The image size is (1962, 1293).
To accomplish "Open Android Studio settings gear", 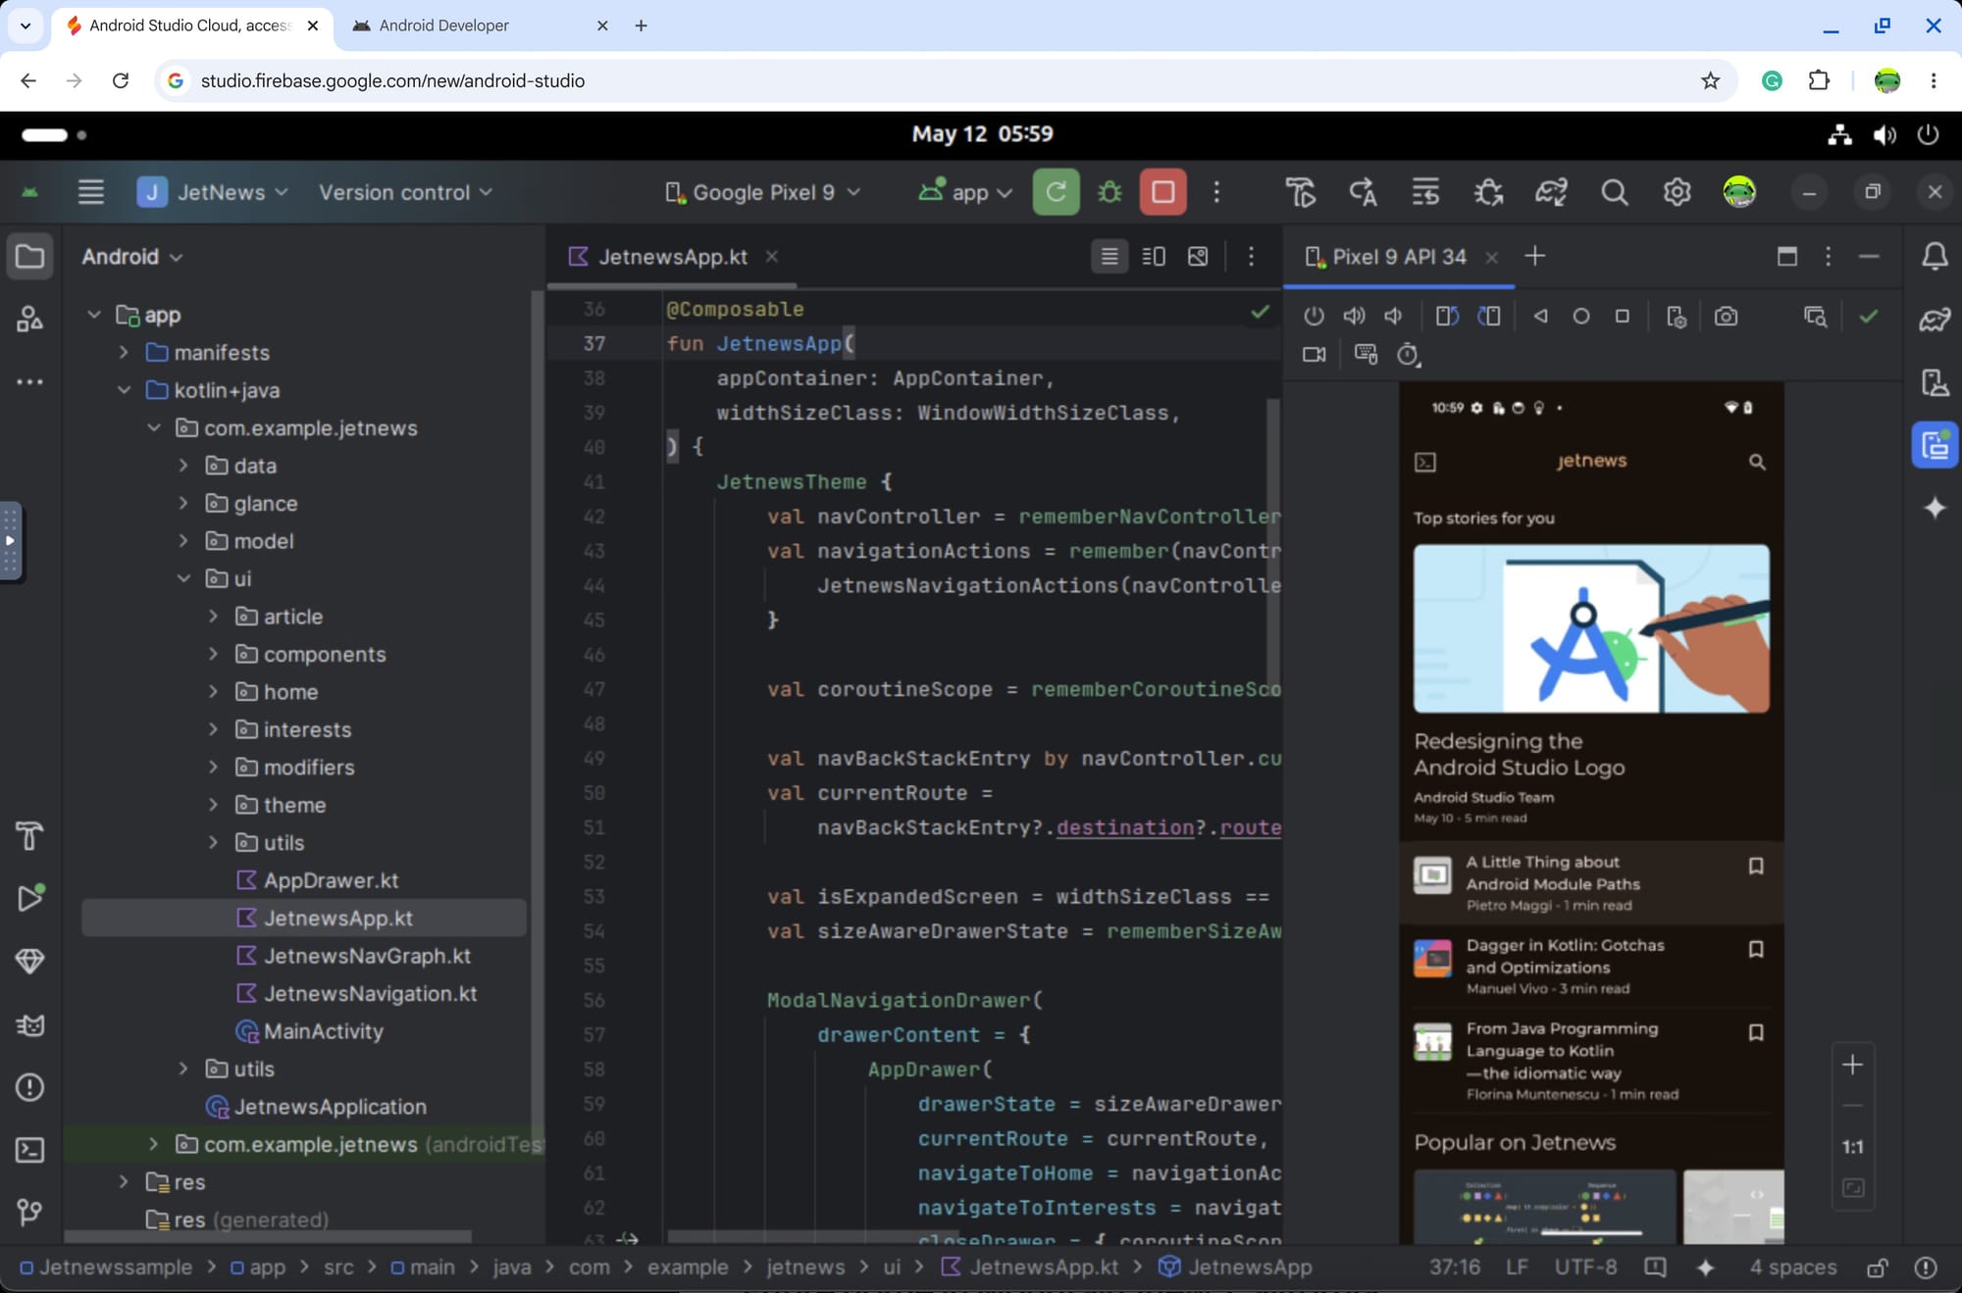I will click(x=1677, y=192).
